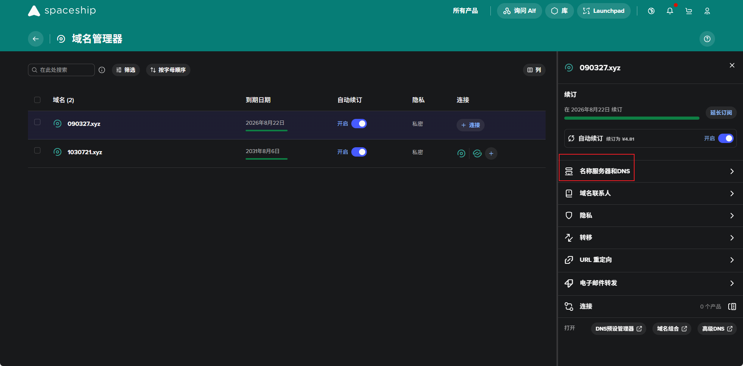Click the 延长订阅 button
This screenshot has height=366, width=743.
tap(721, 113)
